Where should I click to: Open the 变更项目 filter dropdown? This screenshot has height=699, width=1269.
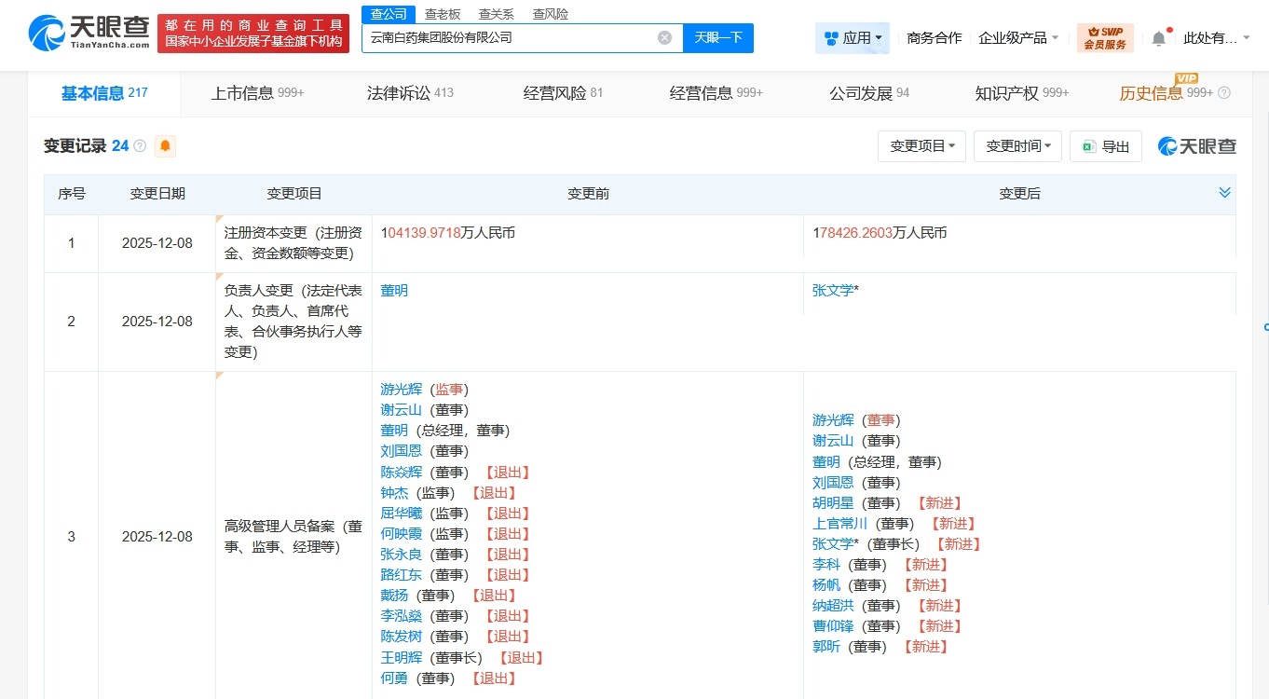(x=921, y=146)
